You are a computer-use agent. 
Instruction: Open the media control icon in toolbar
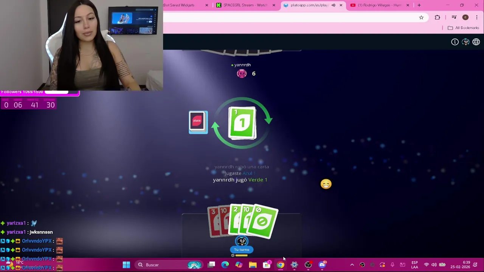(454, 17)
